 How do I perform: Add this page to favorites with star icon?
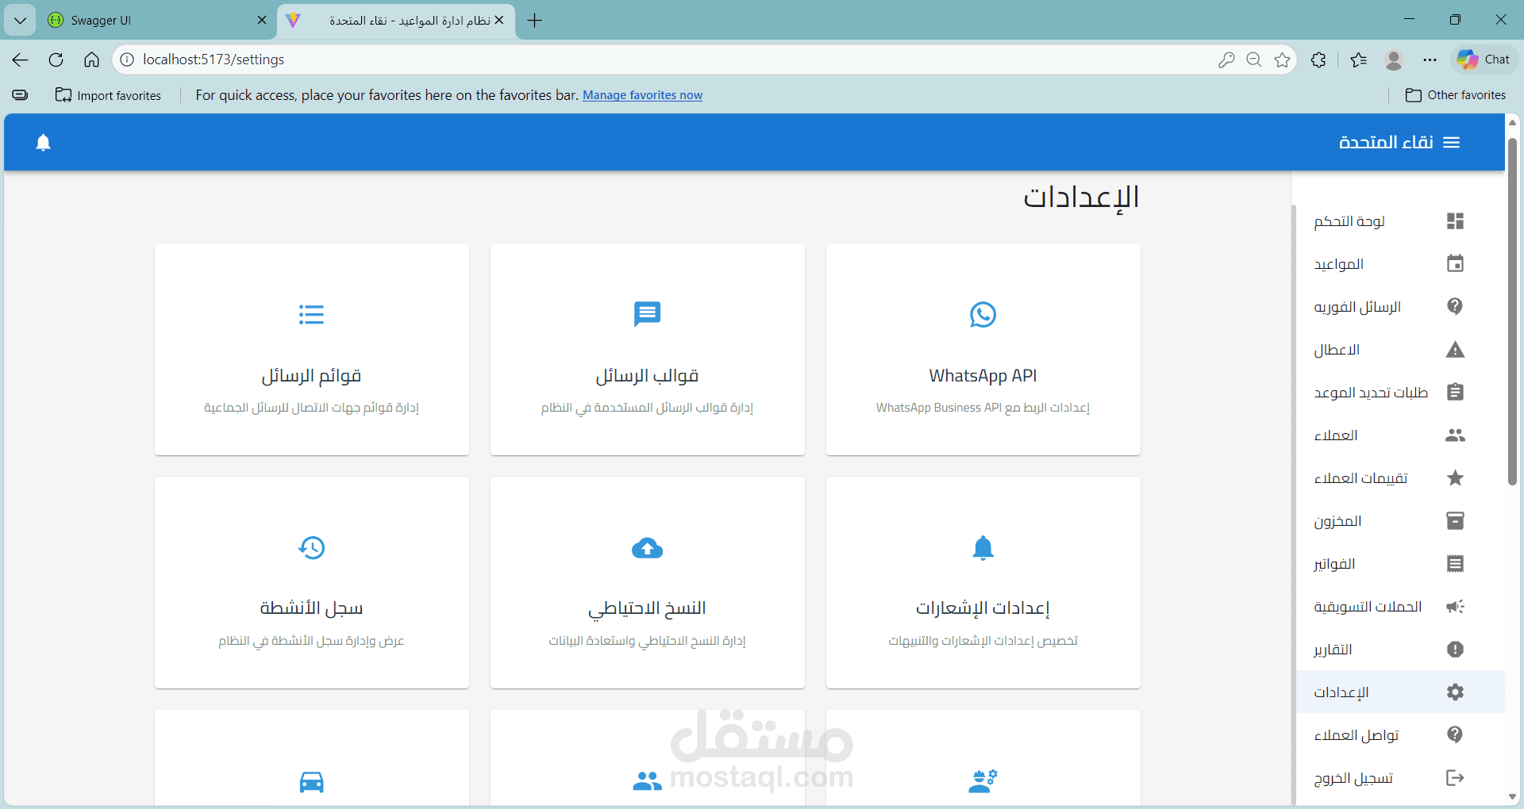(x=1282, y=59)
